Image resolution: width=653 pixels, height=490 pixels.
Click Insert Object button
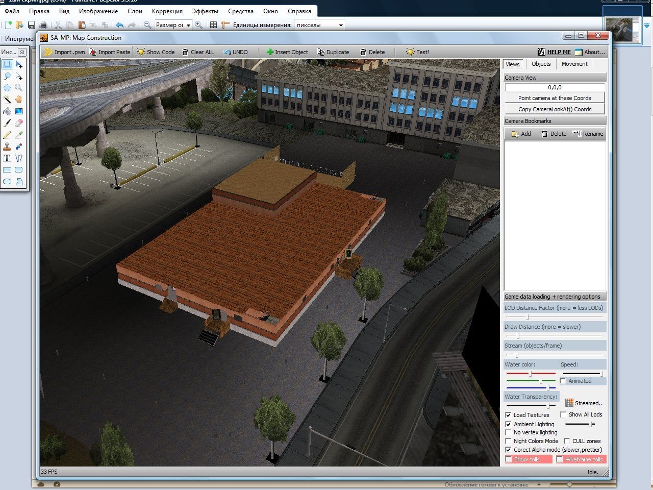287,52
